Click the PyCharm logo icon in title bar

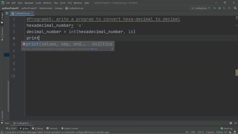(3, 3)
